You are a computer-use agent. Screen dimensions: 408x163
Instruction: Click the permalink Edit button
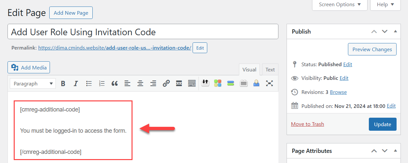pyautogui.click(x=200, y=48)
